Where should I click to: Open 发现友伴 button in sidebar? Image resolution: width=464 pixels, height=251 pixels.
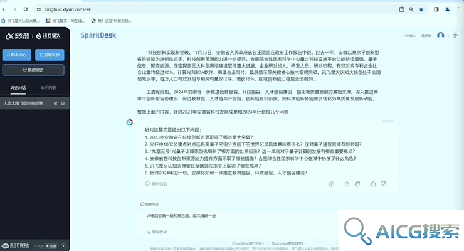(x=50, y=55)
